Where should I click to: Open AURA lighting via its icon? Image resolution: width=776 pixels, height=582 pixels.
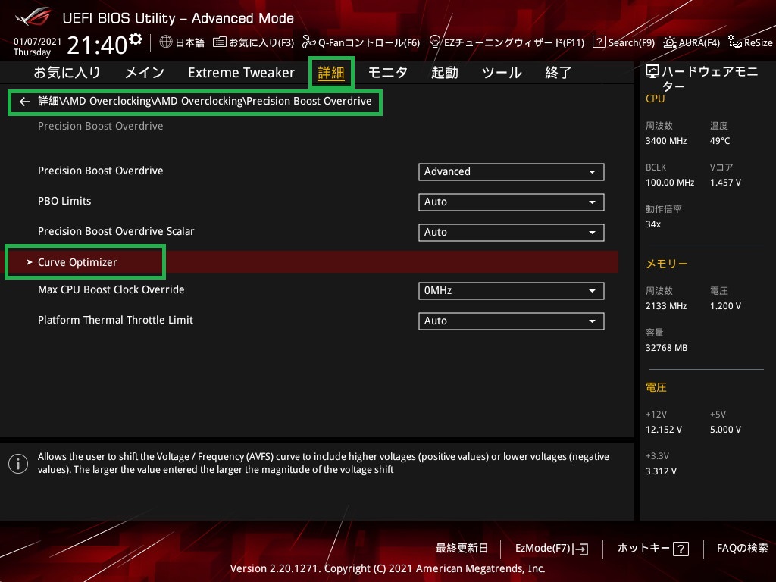point(670,42)
